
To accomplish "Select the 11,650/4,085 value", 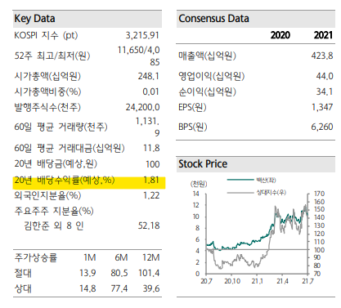I will click(139, 56).
